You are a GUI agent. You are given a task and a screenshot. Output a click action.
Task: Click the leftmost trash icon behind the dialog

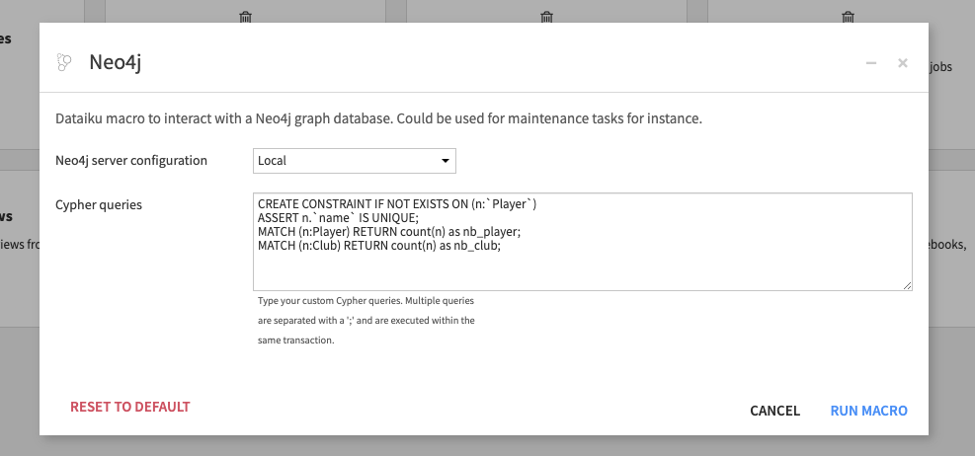246,17
